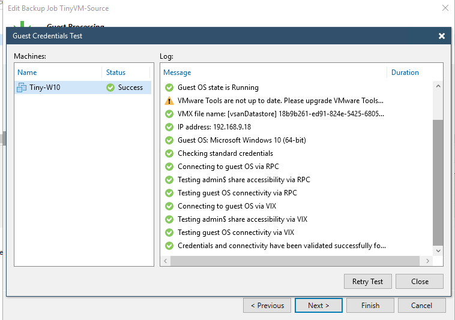Click the Message column header in the log
The height and width of the screenshot is (320, 455).
(x=177, y=73)
